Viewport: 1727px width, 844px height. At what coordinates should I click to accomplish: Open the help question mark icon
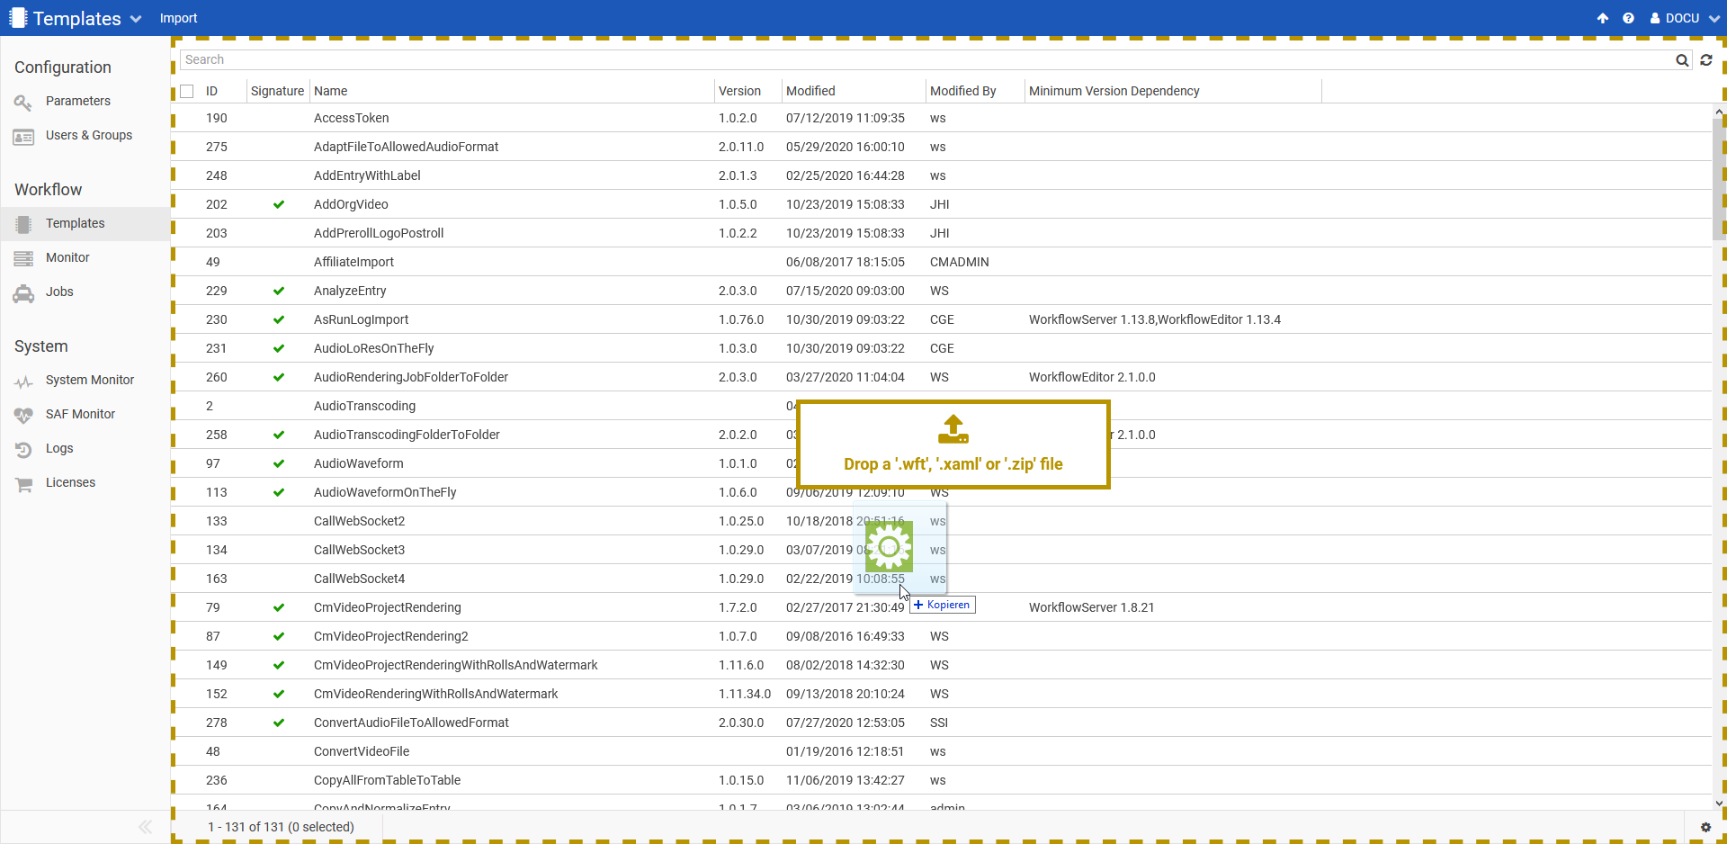click(1628, 18)
